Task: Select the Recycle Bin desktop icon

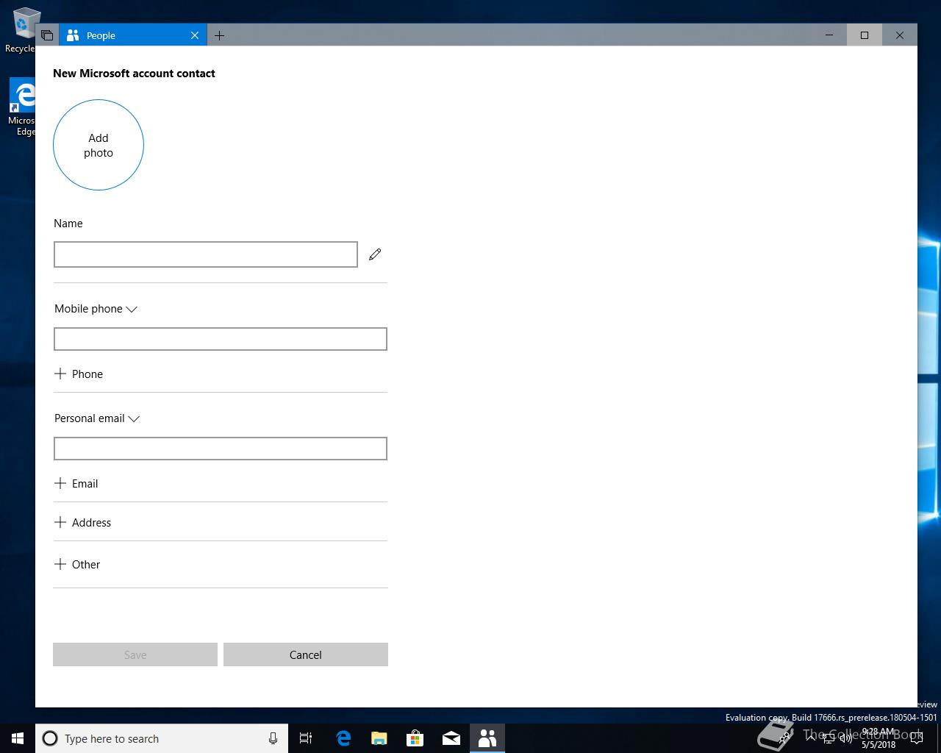Action: coord(22,30)
